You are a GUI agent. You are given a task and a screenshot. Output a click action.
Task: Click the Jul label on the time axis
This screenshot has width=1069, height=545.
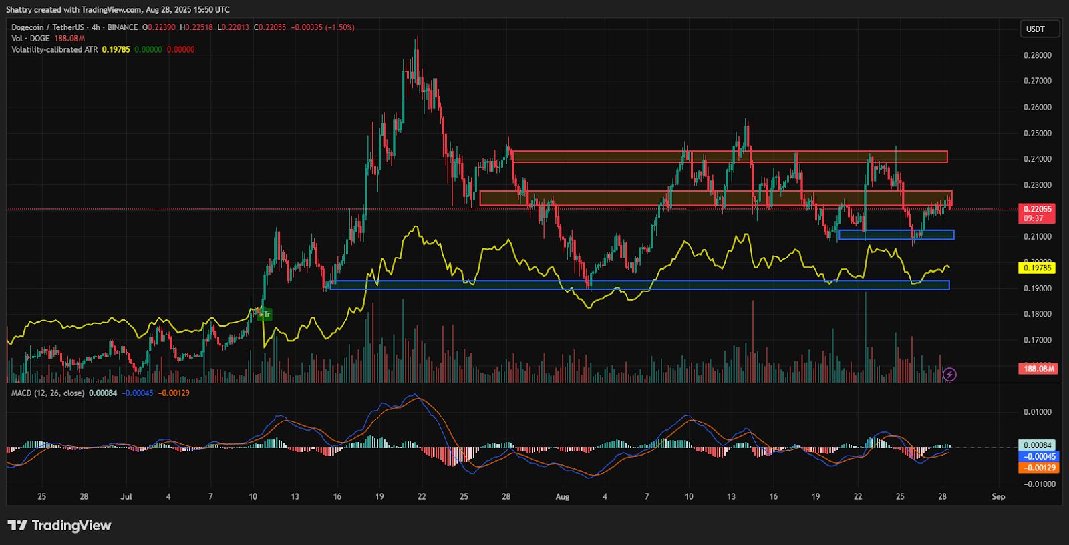pyautogui.click(x=126, y=496)
